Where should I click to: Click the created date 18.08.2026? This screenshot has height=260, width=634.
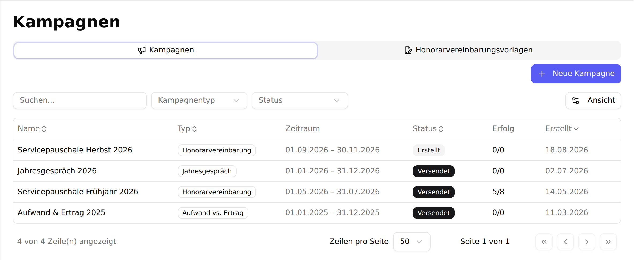(567, 150)
